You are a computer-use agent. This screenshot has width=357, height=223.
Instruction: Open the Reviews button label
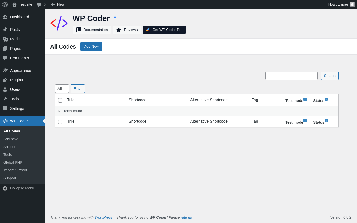tap(131, 30)
